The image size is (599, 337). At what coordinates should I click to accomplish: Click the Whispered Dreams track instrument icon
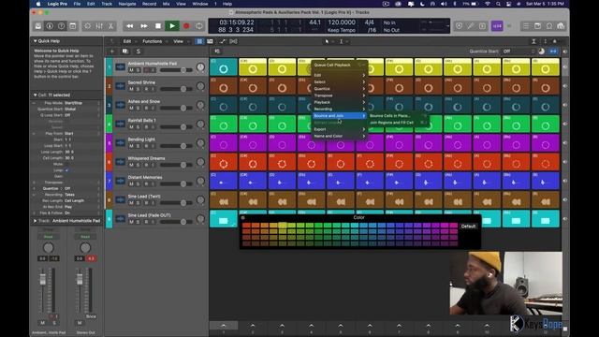(x=121, y=162)
